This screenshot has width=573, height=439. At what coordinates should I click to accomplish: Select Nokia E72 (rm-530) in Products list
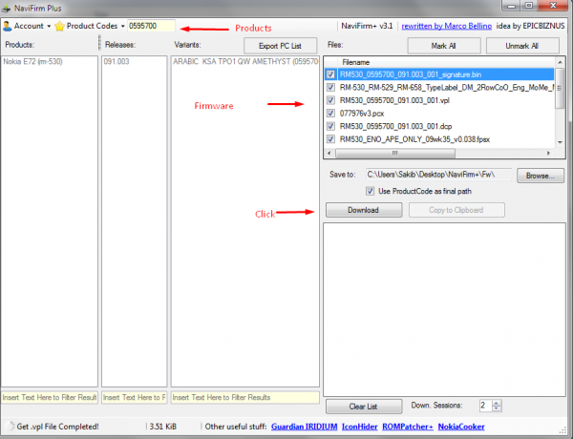[x=32, y=61]
